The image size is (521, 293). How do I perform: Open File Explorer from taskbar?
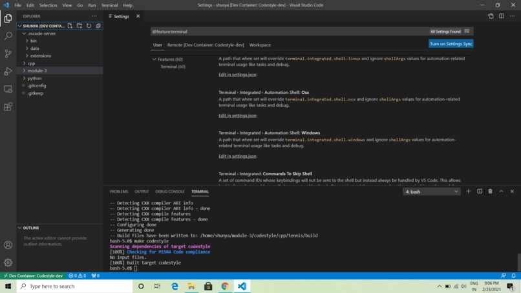(191, 286)
